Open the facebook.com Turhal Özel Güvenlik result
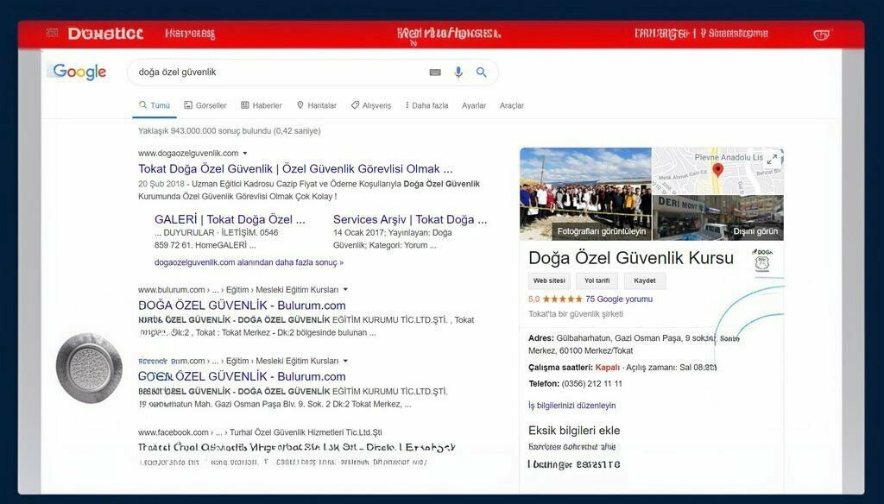The image size is (884, 504). point(297,447)
